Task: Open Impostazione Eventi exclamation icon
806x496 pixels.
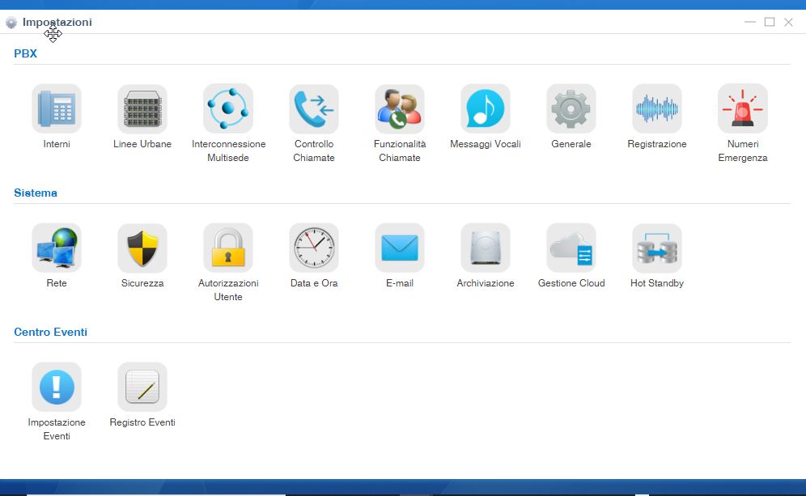Action: click(57, 387)
